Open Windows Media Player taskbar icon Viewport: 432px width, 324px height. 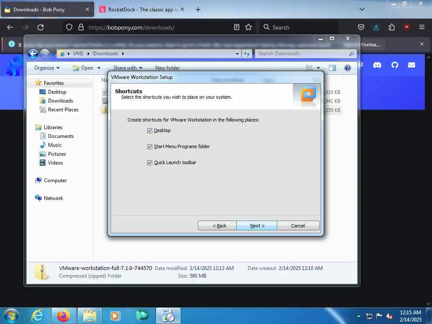[115, 316]
